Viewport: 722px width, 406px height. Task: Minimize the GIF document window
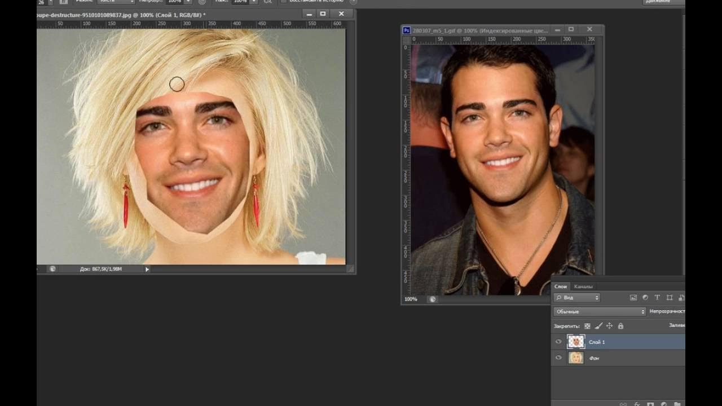[557, 29]
